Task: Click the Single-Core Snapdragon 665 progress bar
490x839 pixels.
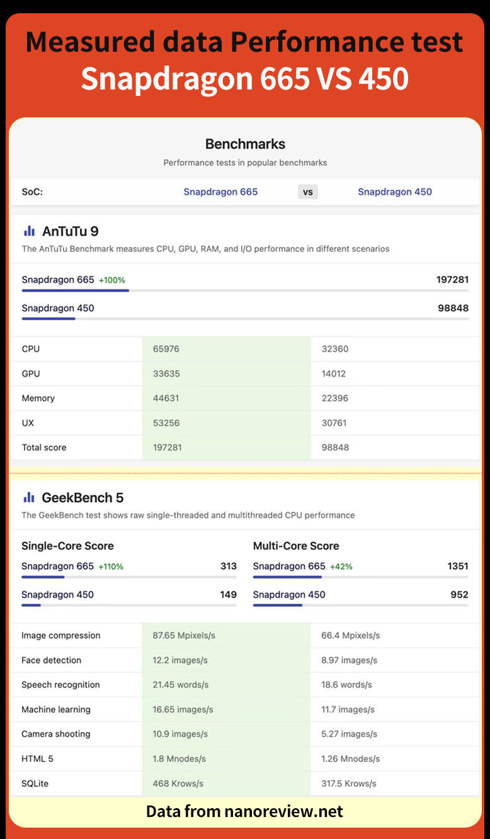Action: tap(129, 577)
